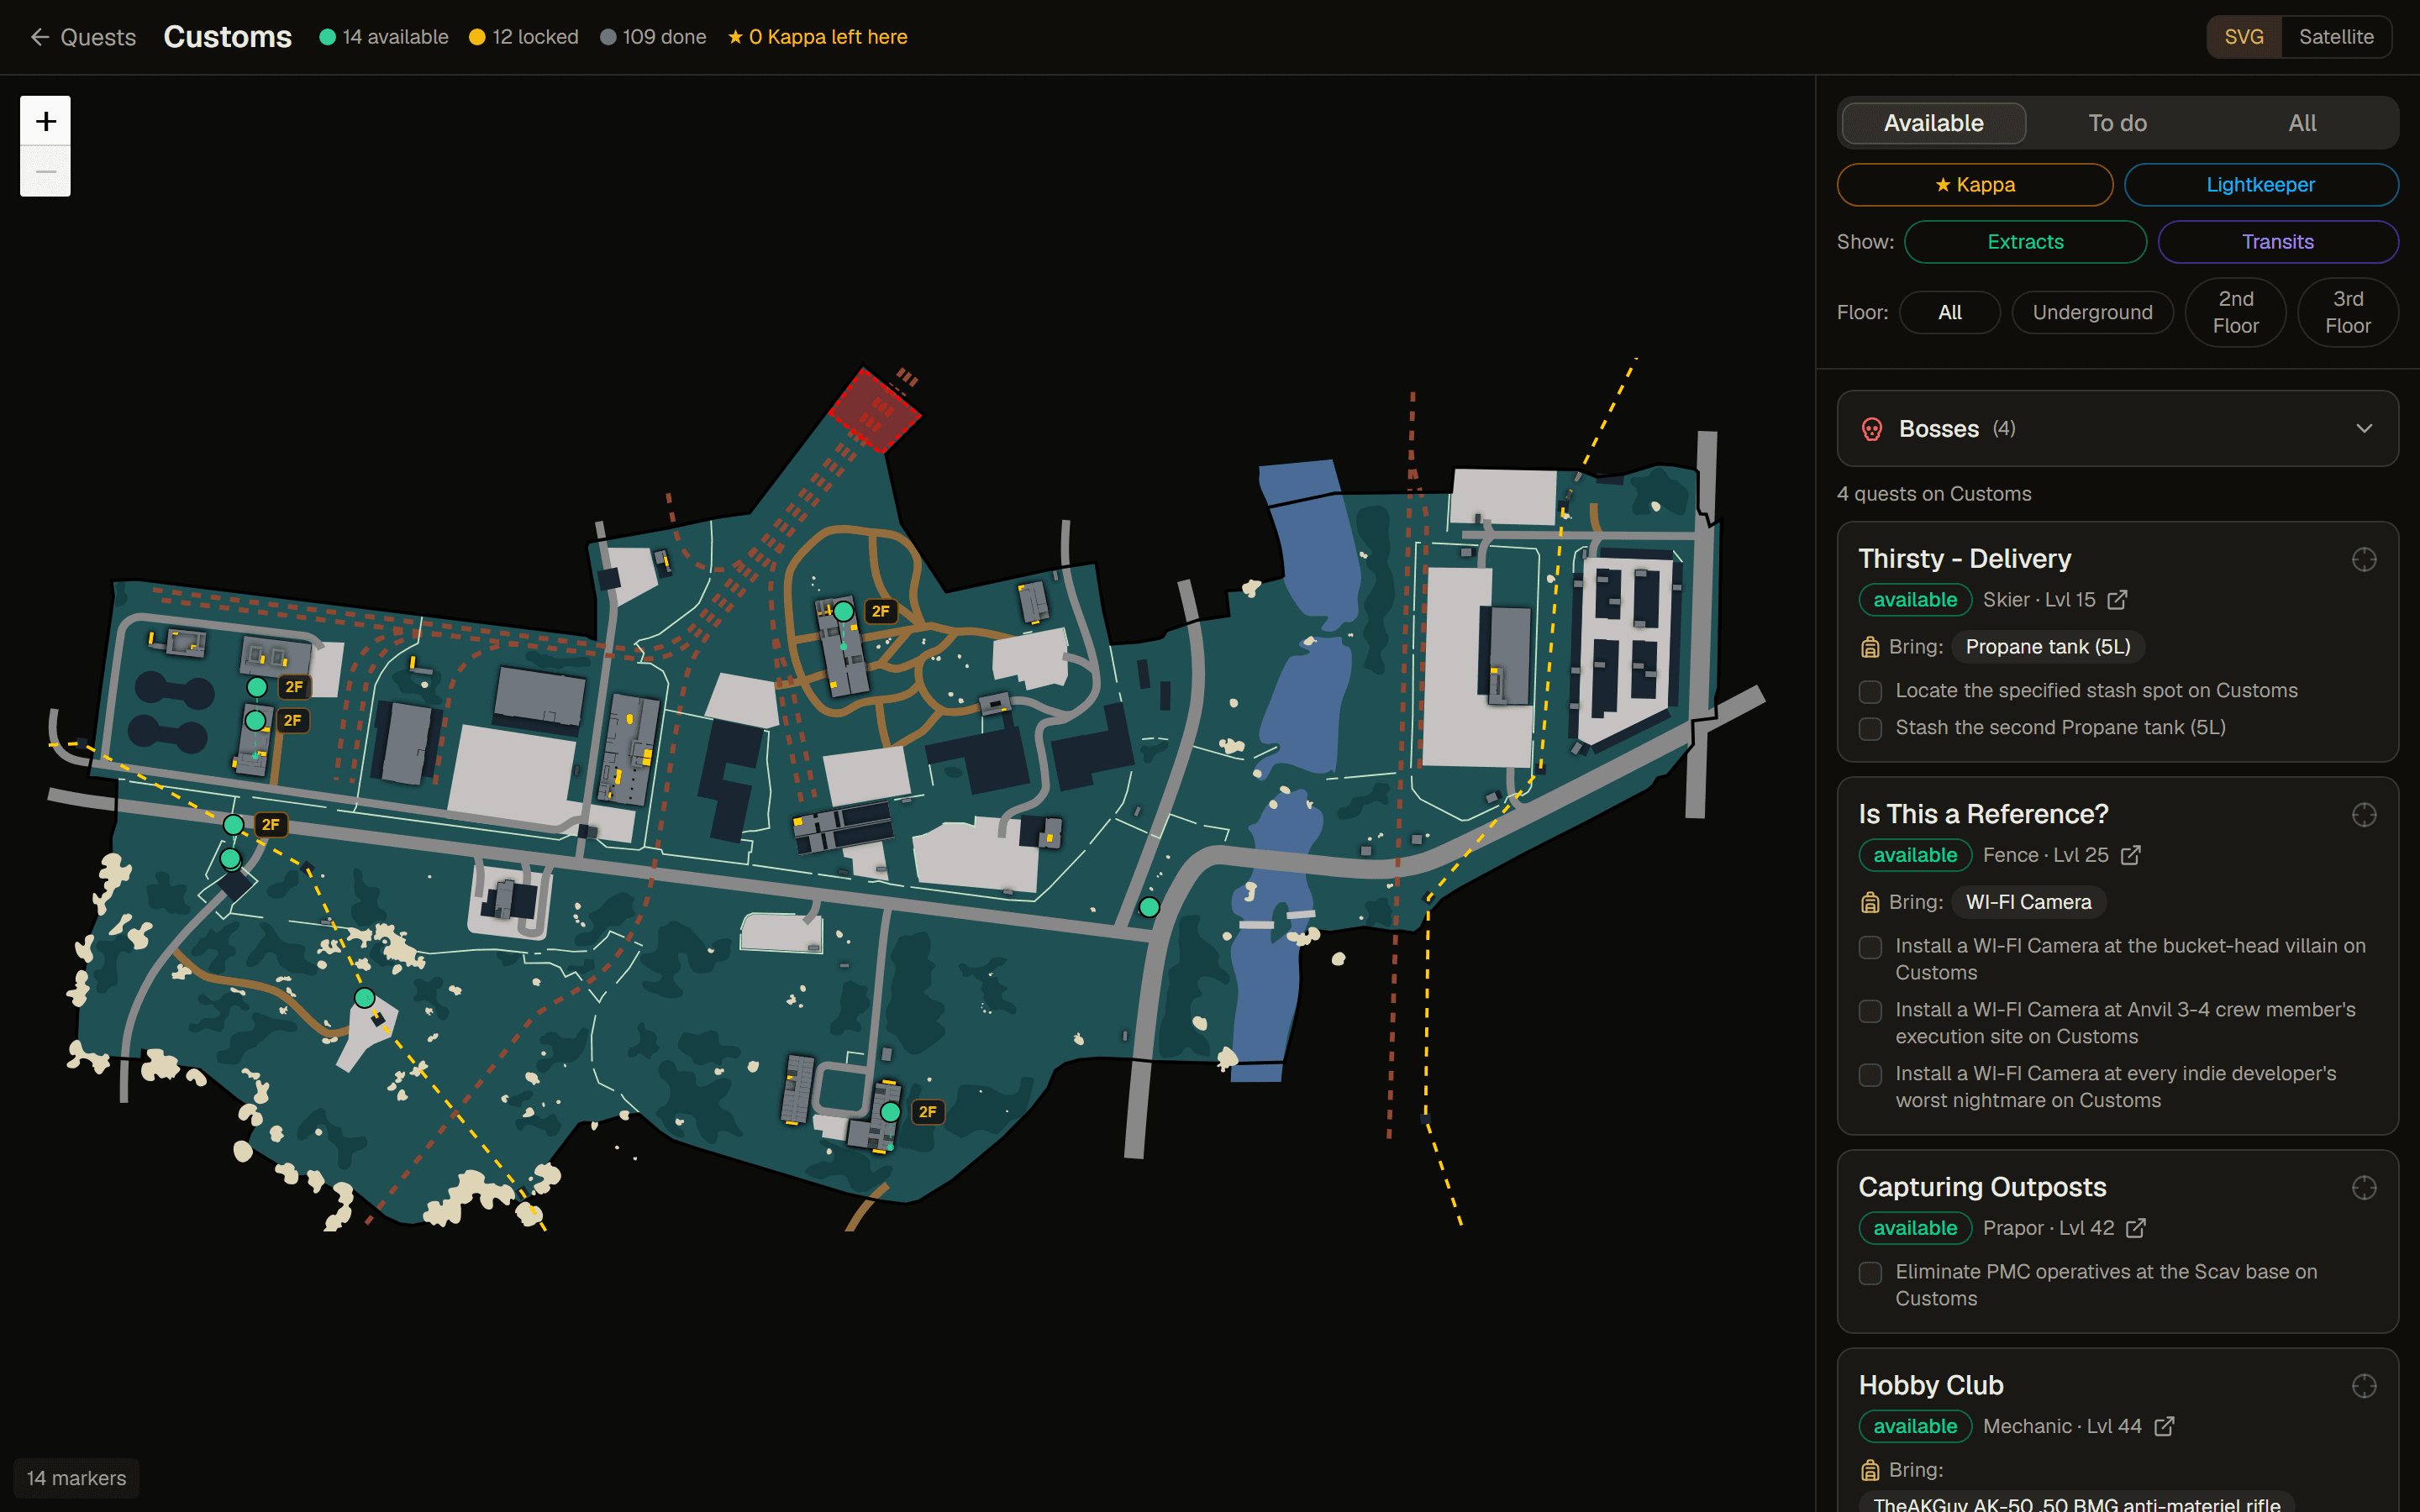Select the Available tab
Image resolution: width=2420 pixels, height=1512 pixels.
[x=1933, y=123]
